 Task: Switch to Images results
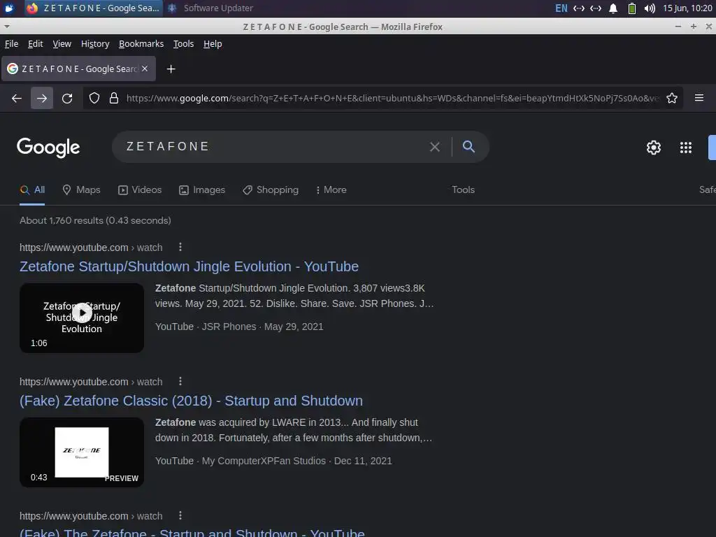pos(202,190)
